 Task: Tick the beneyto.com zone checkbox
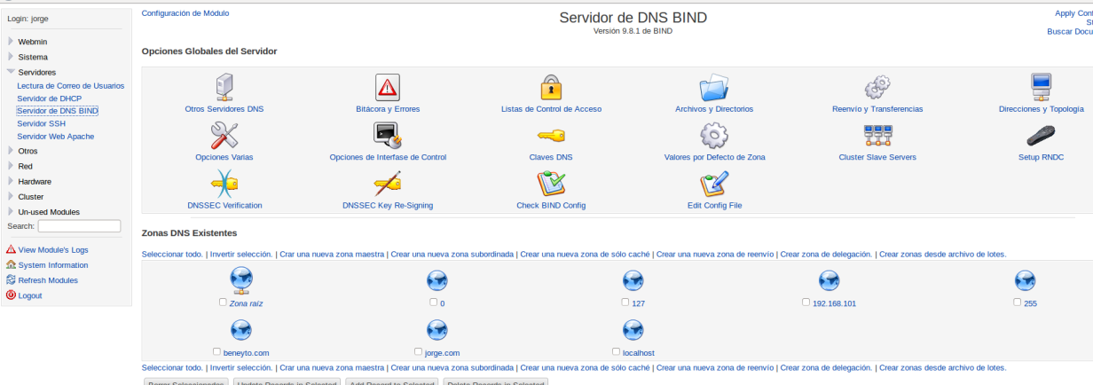217,351
